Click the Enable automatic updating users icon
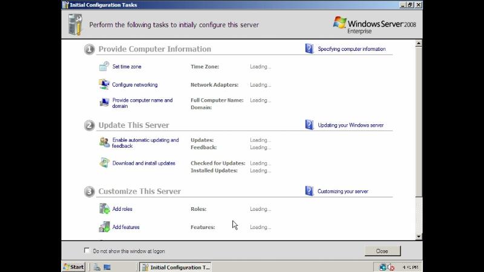 (x=104, y=142)
